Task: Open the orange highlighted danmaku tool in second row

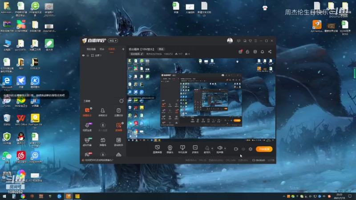Action: coord(118,127)
